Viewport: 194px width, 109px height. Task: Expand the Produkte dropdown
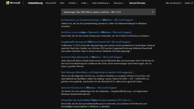tap(73, 3)
